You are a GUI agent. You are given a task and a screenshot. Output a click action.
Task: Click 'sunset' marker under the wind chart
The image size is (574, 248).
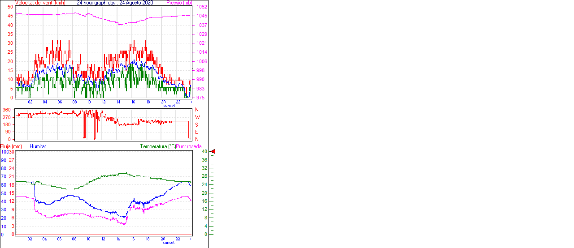coord(169,106)
